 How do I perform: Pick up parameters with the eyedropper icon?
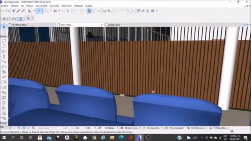(x=18, y=11)
